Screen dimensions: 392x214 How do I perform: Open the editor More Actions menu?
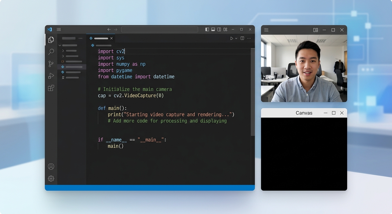[x=249, y=38]
